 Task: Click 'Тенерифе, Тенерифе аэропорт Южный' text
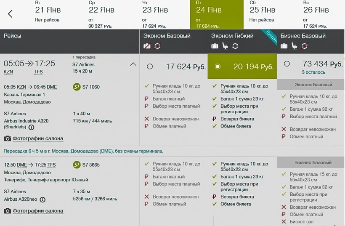(x=46, y=180)
